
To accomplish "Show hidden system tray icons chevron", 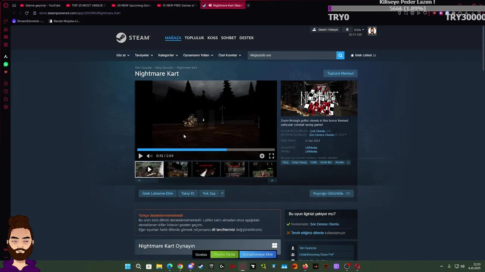I will coord(441,266).
